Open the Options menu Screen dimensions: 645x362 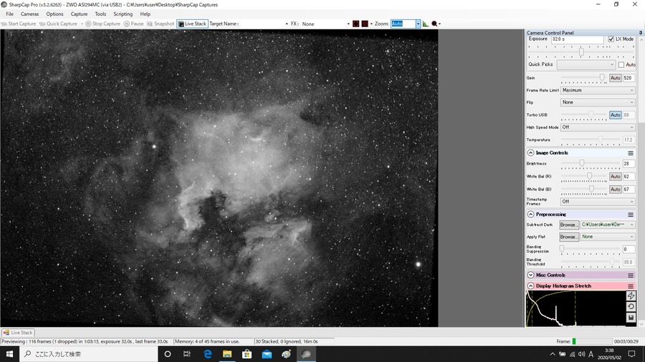54,14
